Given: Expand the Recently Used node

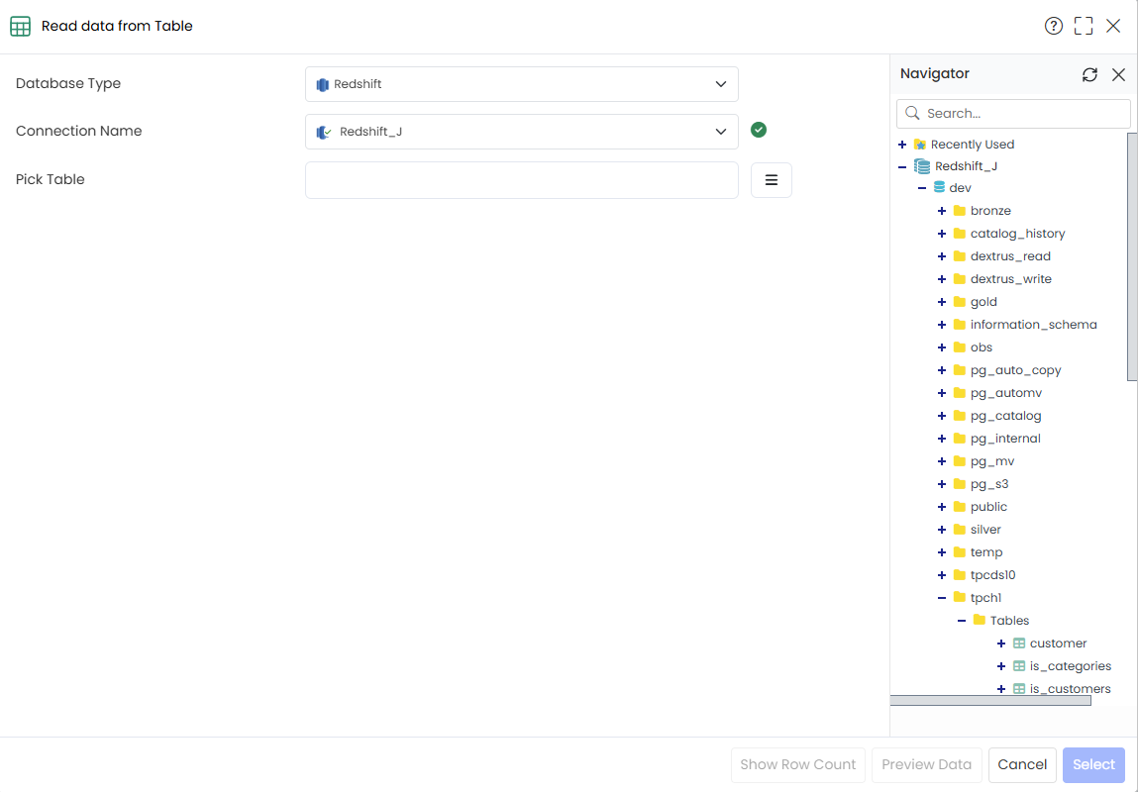Looking at the screenshot, I should point(902,145).
